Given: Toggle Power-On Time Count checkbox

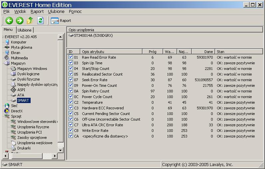Looking at the screenshot, I should click(x=71, y=85).
